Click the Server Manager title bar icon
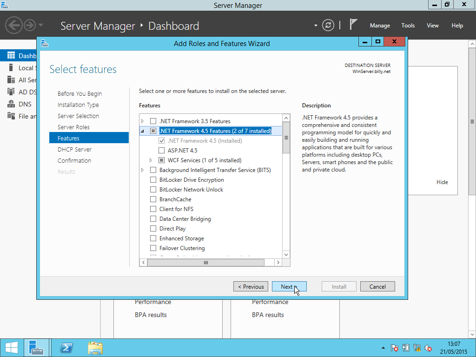Screen dimensions: 476x357 [x=5, y=5]
